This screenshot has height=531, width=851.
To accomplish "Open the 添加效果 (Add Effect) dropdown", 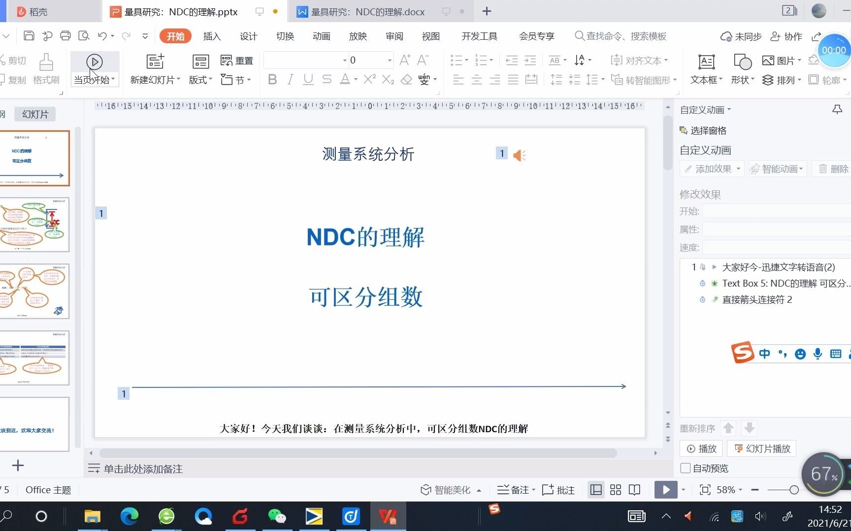I will pos(711,168).
